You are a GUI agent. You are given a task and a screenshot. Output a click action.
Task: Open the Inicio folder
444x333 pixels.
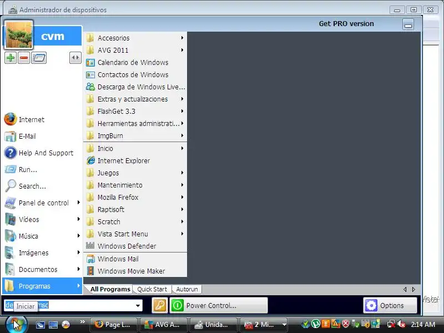coord(135,148)
